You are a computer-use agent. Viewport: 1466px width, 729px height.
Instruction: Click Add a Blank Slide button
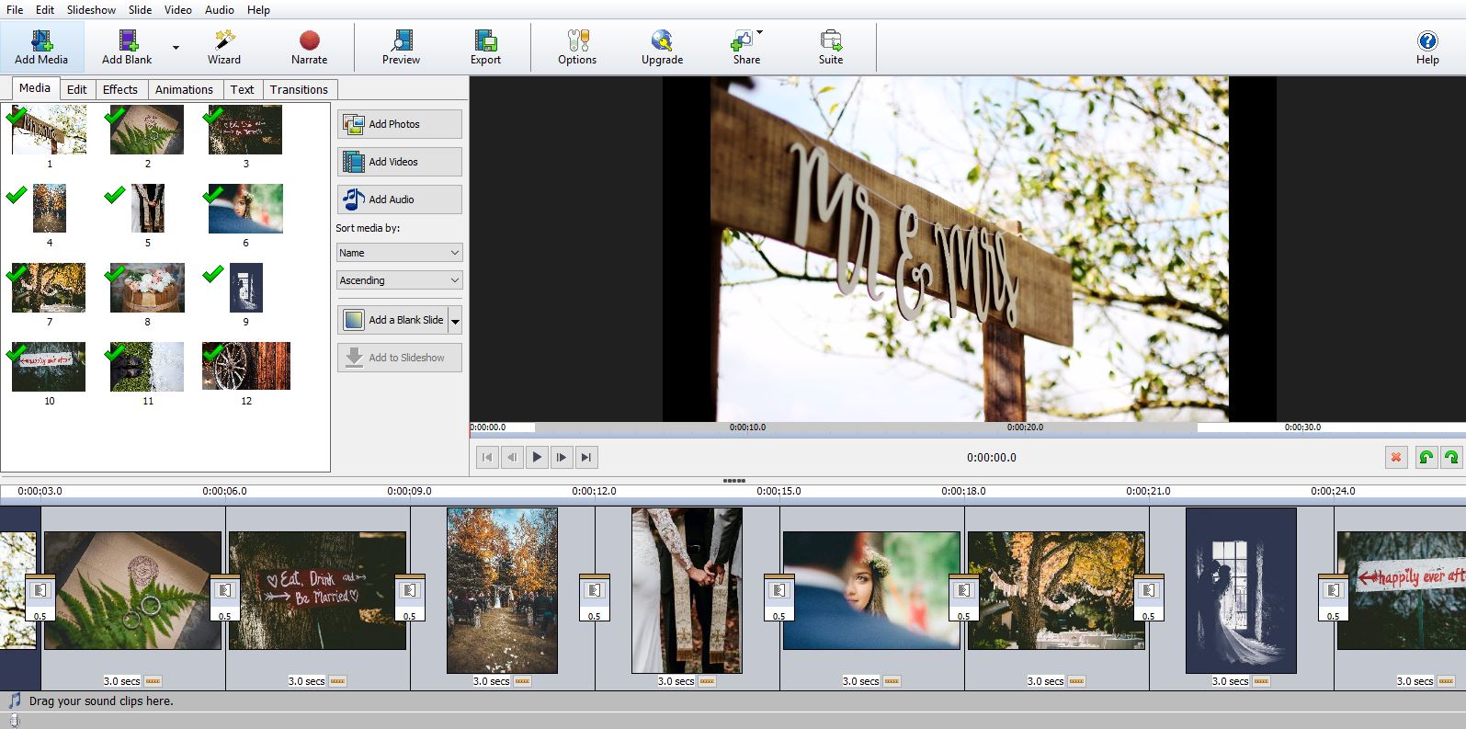(x=392, y=320)
